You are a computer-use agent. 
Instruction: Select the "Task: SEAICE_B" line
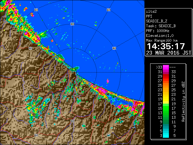coord(161,26)
